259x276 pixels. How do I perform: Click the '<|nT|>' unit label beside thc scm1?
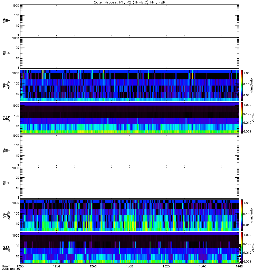[x=253, y=248]
